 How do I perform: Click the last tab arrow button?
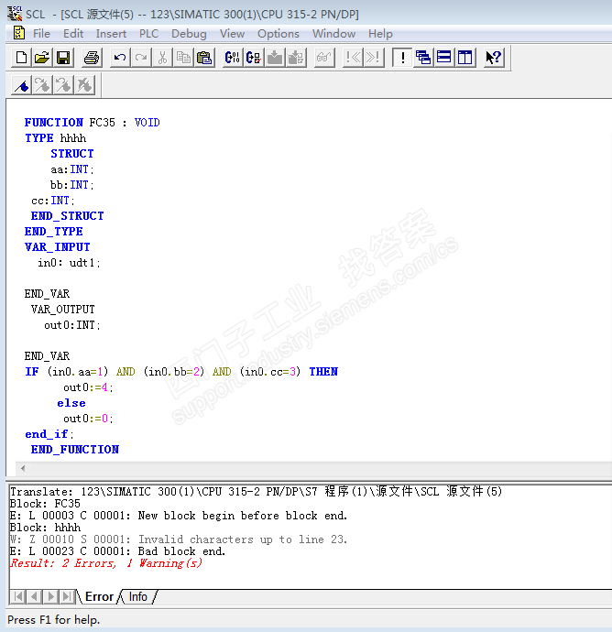pyautogui.click(x=67, y=596)
